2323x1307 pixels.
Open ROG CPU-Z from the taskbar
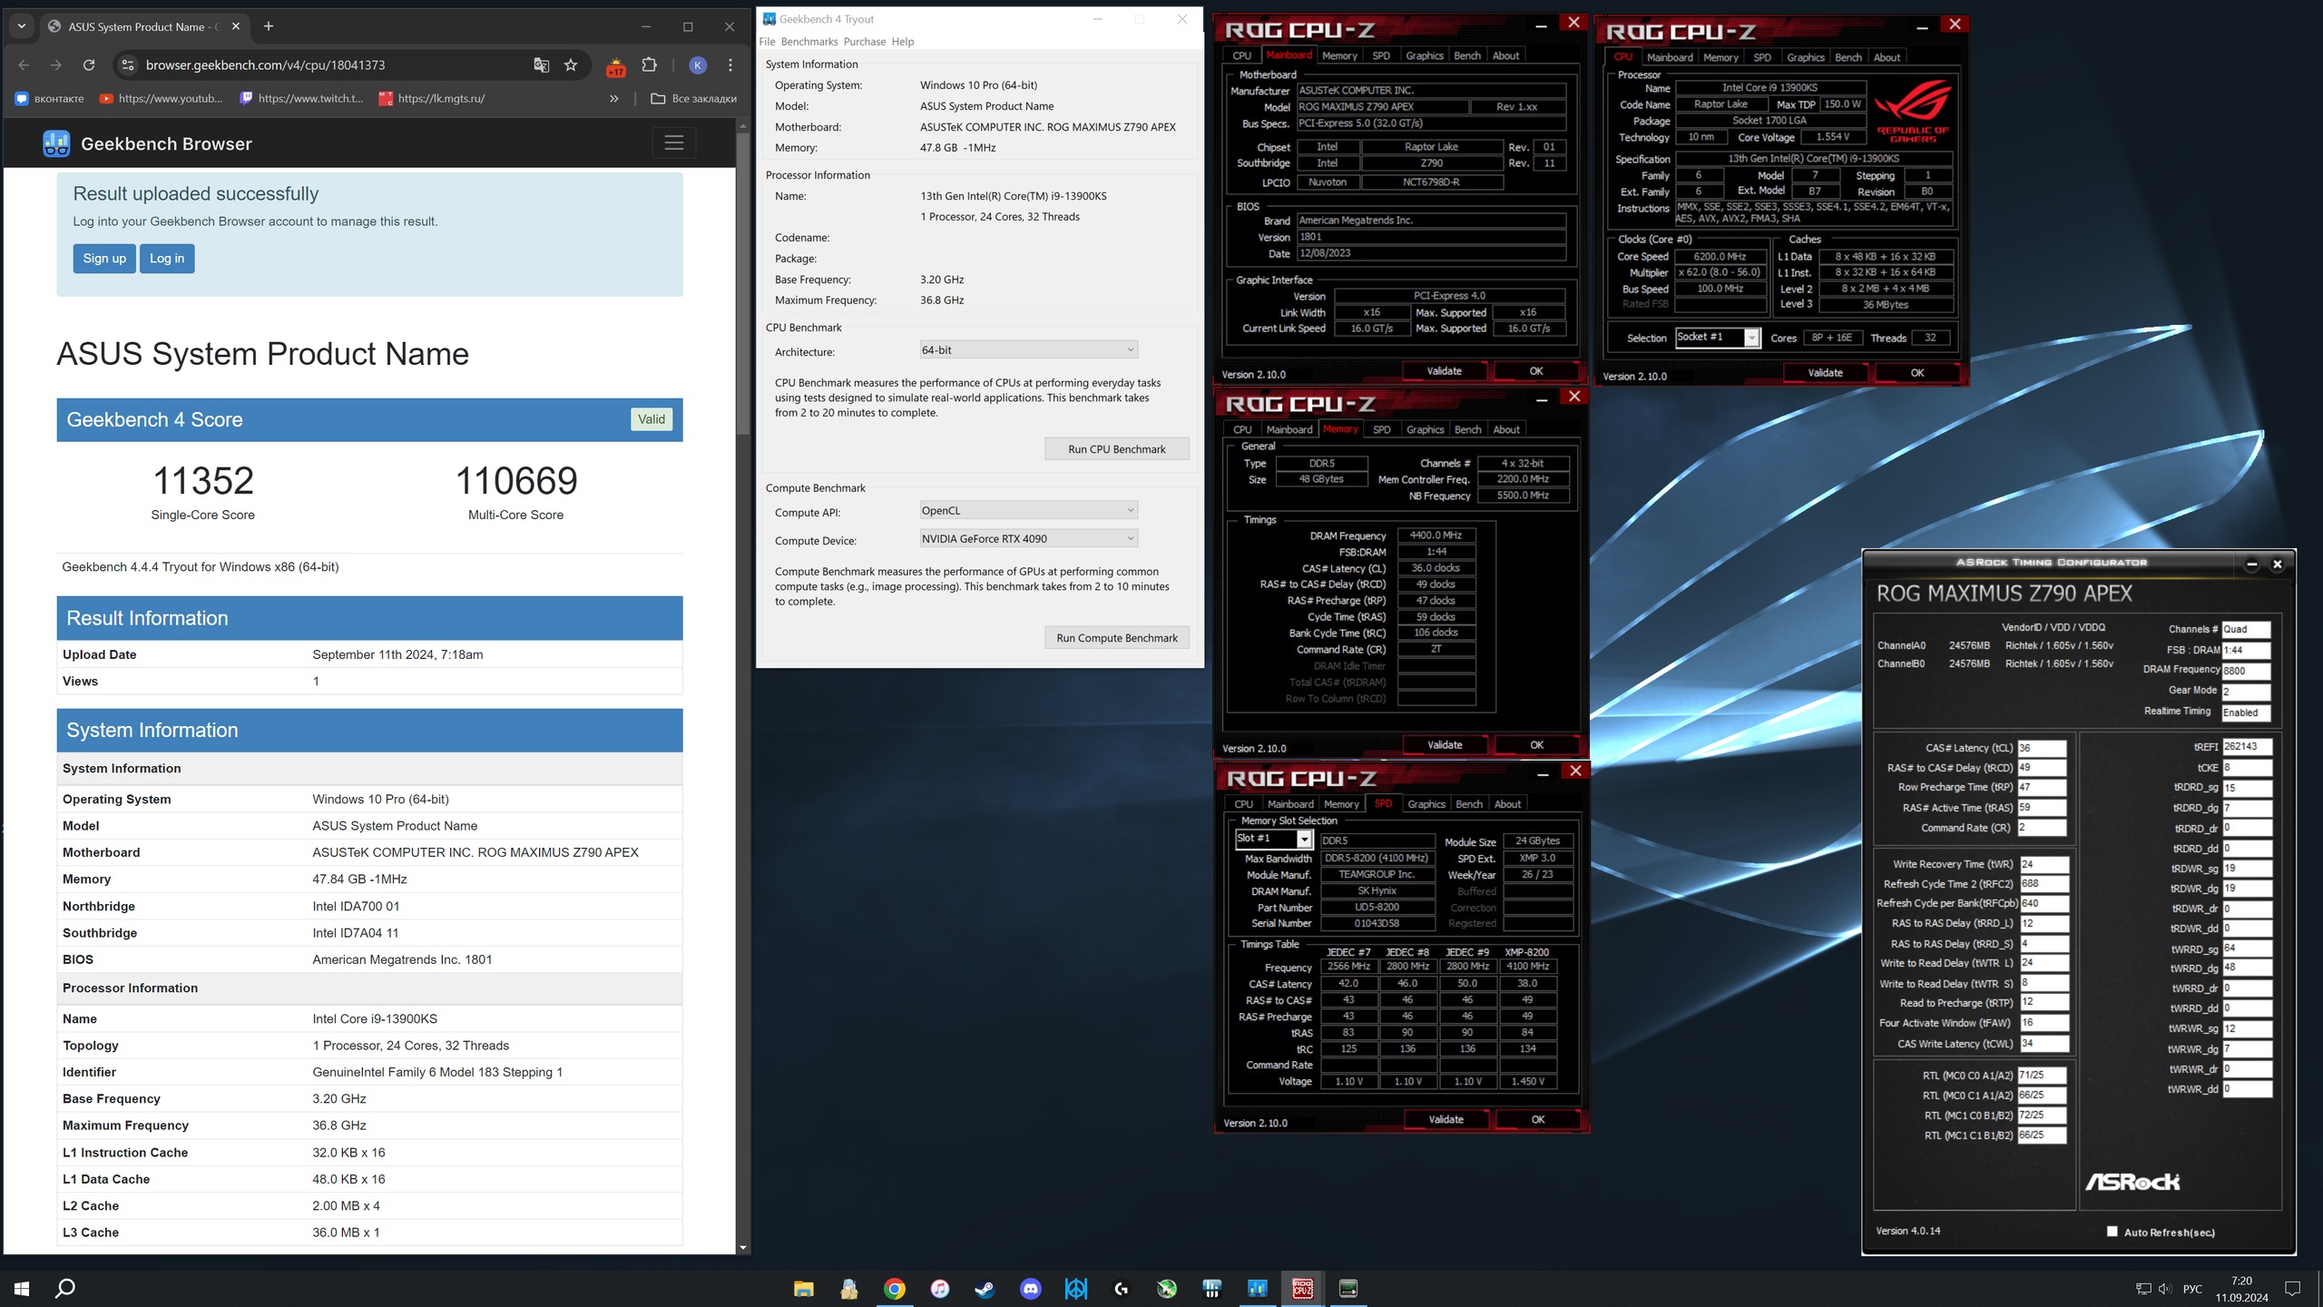[1302, 1289]
